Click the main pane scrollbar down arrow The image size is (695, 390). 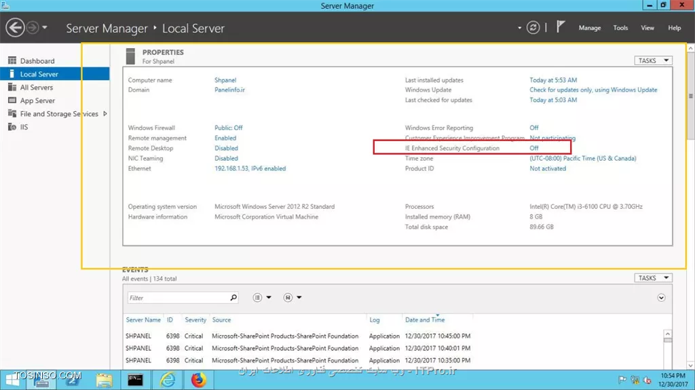coord(690,366)
